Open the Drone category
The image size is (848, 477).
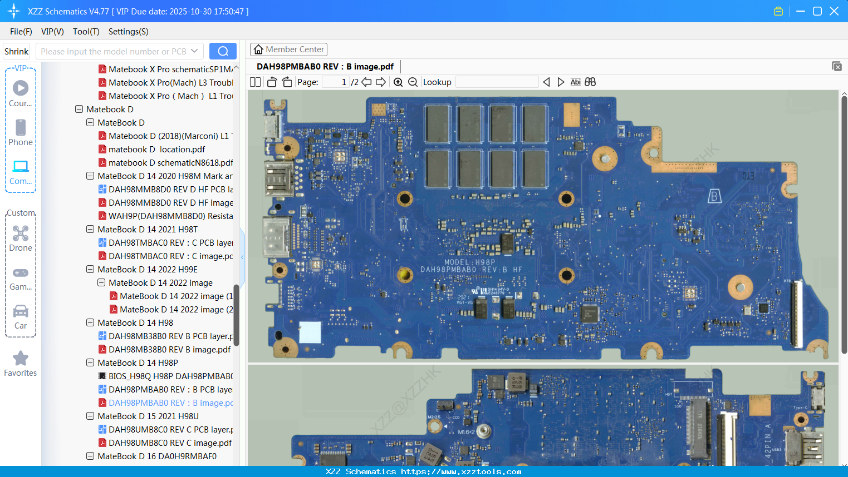click(x=21, y=238)
